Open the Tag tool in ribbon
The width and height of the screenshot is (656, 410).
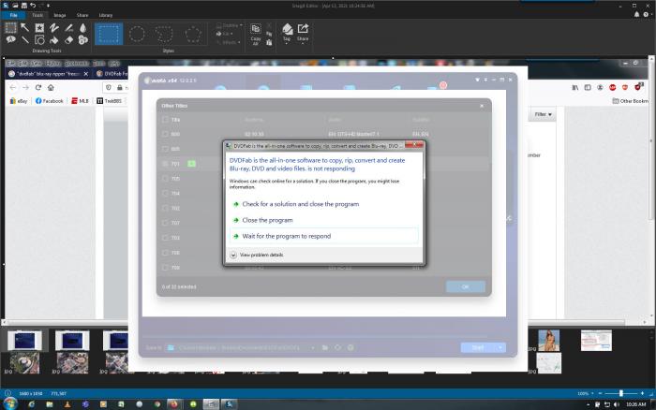coord(287,33)
